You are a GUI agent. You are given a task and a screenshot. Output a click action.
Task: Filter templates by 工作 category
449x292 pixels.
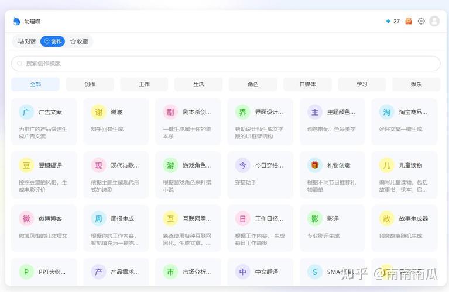coord(145,84)
